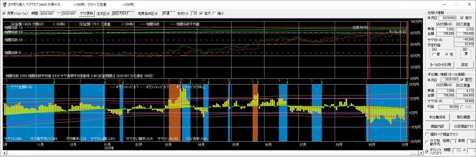Enable the 縮小 checkbox
This screenshot has width=476, height=157.
214,13
